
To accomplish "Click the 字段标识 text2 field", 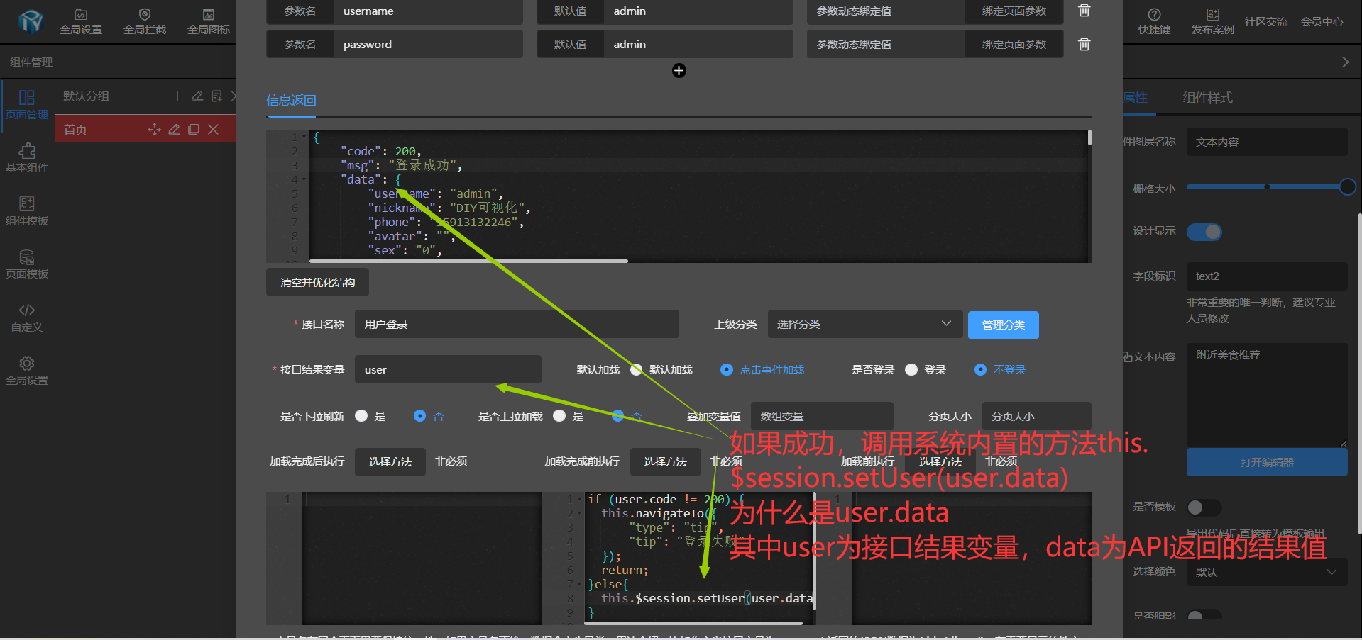I will click(1267, 276).
